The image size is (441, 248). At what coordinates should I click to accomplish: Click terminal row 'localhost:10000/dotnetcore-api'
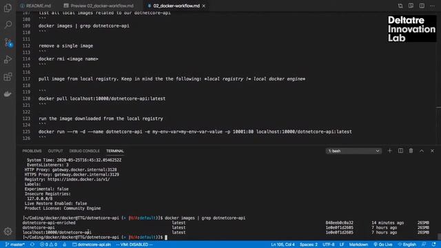pyautogui.click(x=57, y=232)
